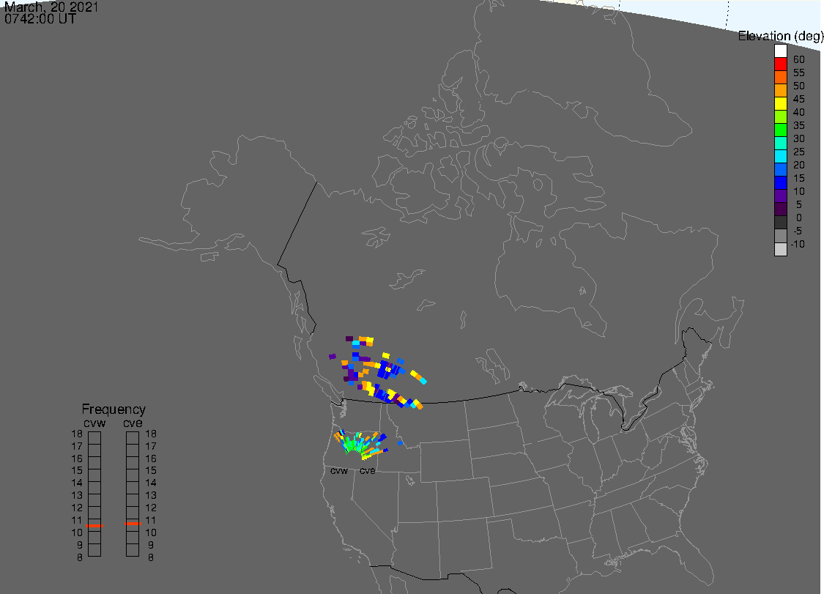
Task: Select the Elevation (deg) legend title
Action: 780,37
